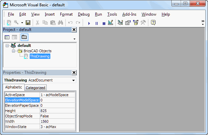This screenshot has width=208, height=135.
Task: Select the ObjectSnapMode property name
Action: pos(22,116)
